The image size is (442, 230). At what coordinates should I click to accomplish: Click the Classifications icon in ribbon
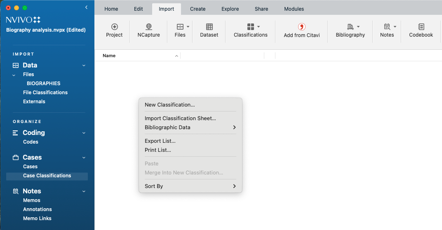[x=250, y=27]
